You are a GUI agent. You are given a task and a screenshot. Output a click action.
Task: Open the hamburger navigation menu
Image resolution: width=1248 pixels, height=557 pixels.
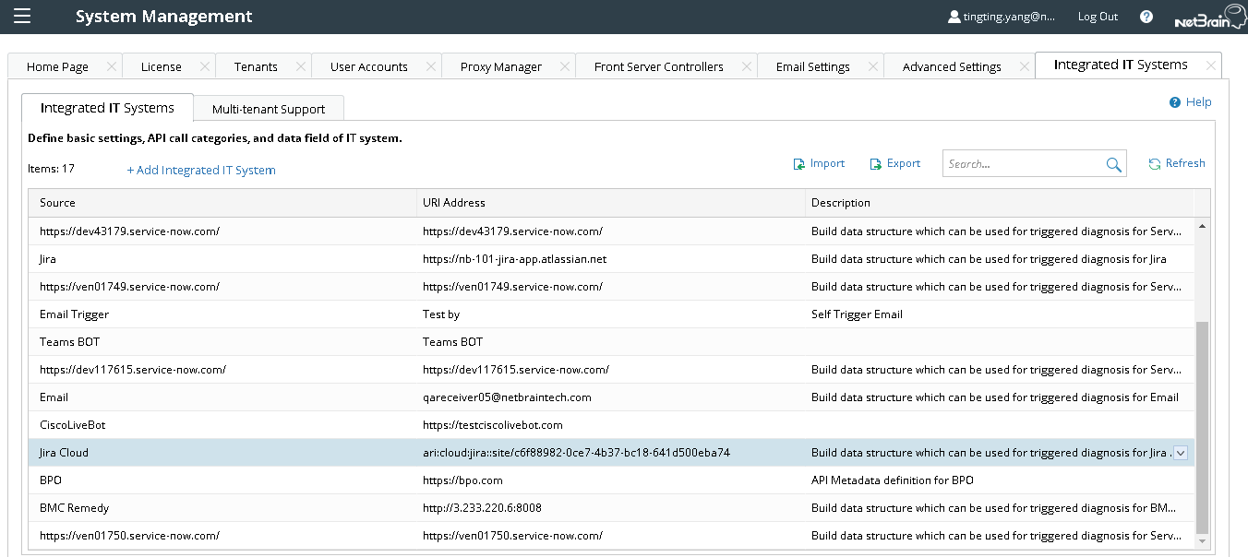pos(22,16)
